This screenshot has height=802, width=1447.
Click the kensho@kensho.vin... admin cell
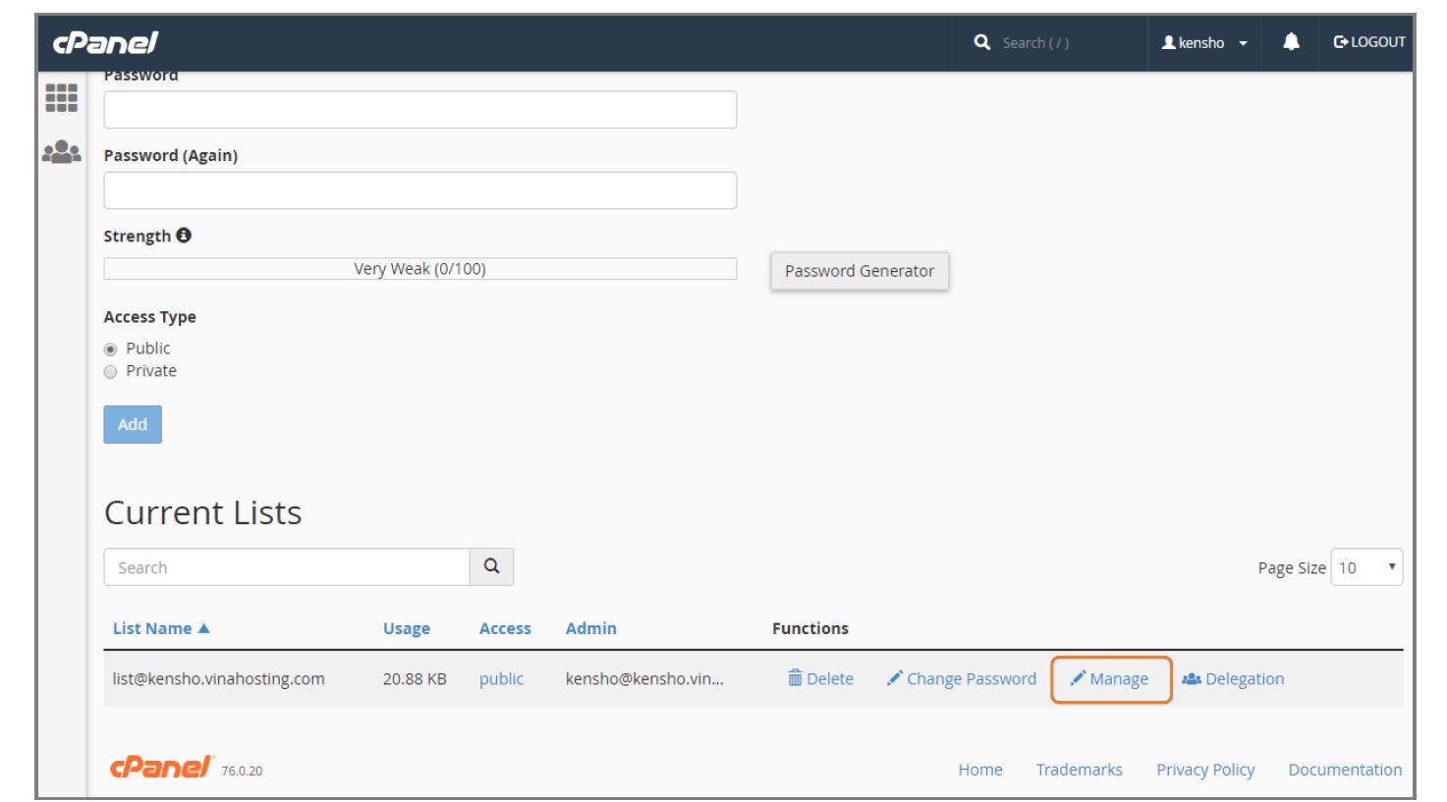point(644,678)
